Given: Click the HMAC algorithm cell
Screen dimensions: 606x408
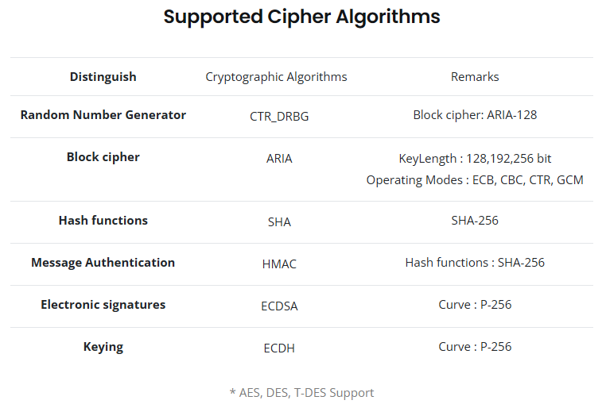Looking at the screenshot, I should 279,264.
